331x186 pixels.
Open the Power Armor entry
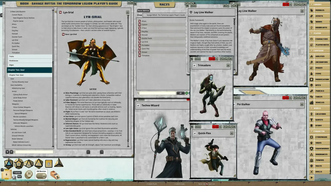[x=18, y=101]
